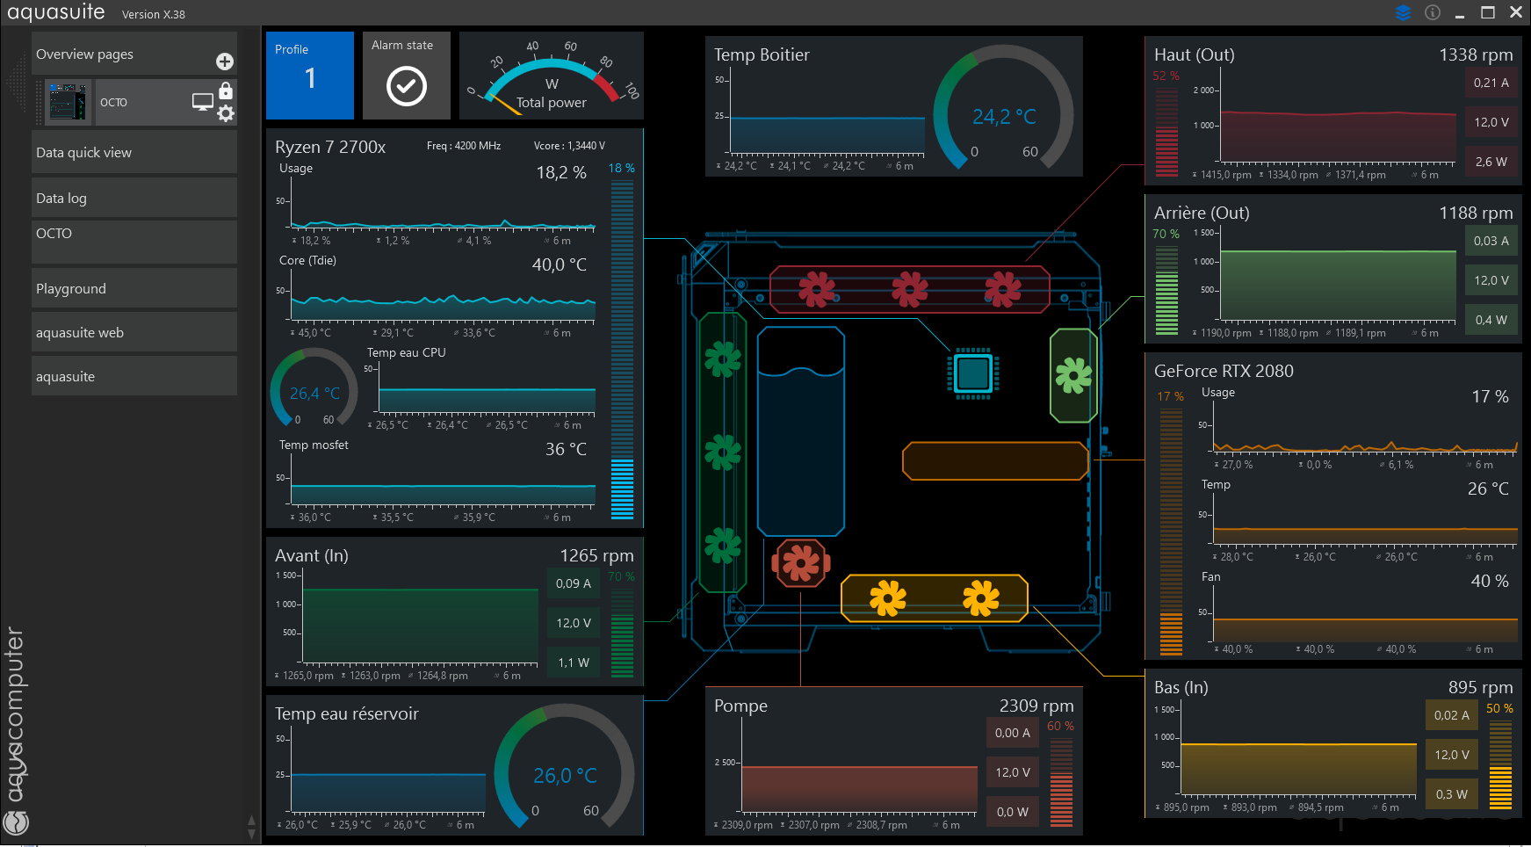Open the aquasuite web section
Image resolution: width=1531 pixels, height=847 pixels.
tap(134, 333)
